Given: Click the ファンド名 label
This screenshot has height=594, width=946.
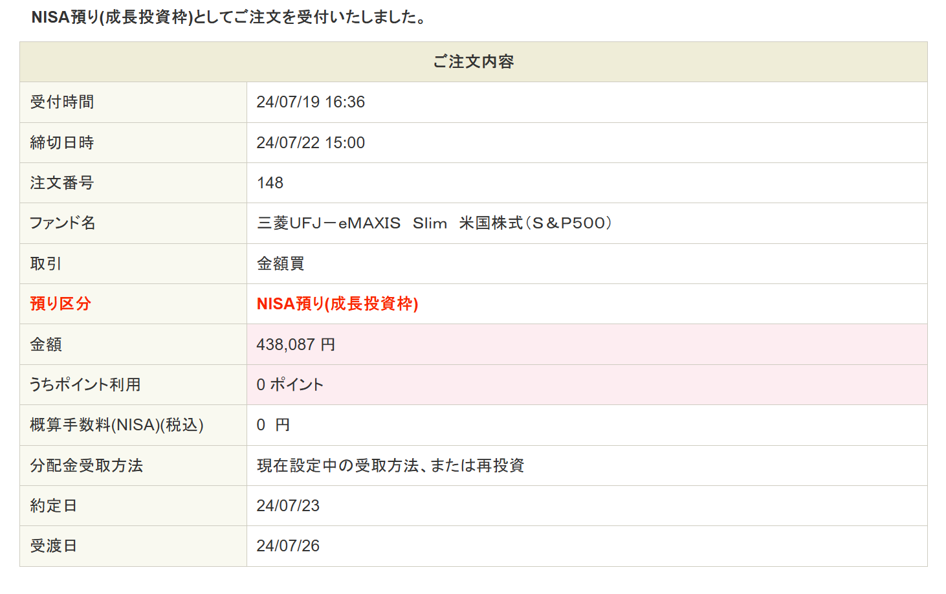Looking at the screenshot, I should 62,223.
